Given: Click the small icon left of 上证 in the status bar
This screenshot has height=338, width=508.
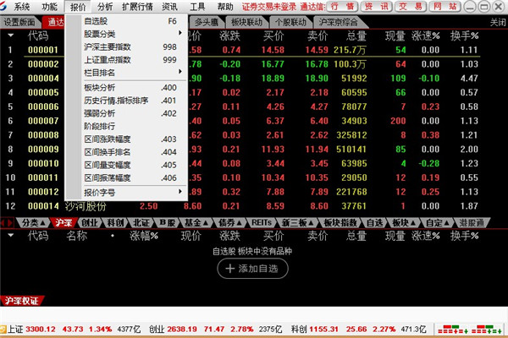Looking at the screenshot, I should (3, 330).
